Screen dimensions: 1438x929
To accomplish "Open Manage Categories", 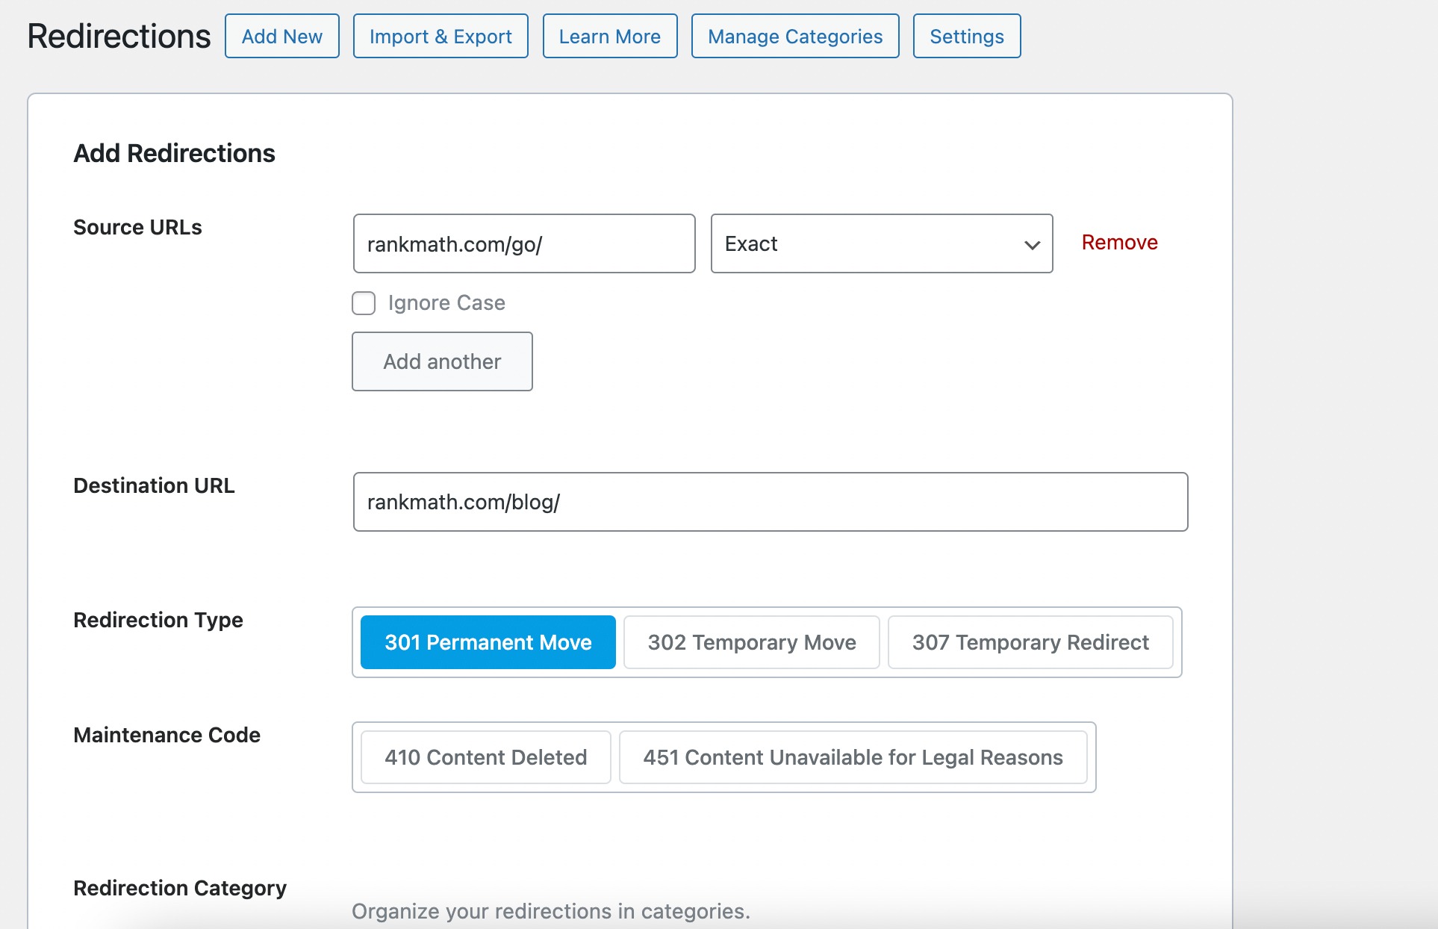I will click(x=794, y=36).
